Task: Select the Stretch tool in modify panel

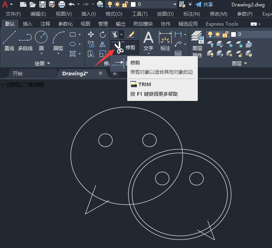Action: [x=91, y=54]
